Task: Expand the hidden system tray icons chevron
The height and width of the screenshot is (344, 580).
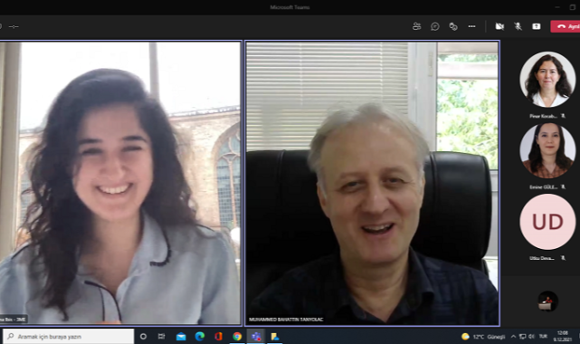Action: click(513, 336)
